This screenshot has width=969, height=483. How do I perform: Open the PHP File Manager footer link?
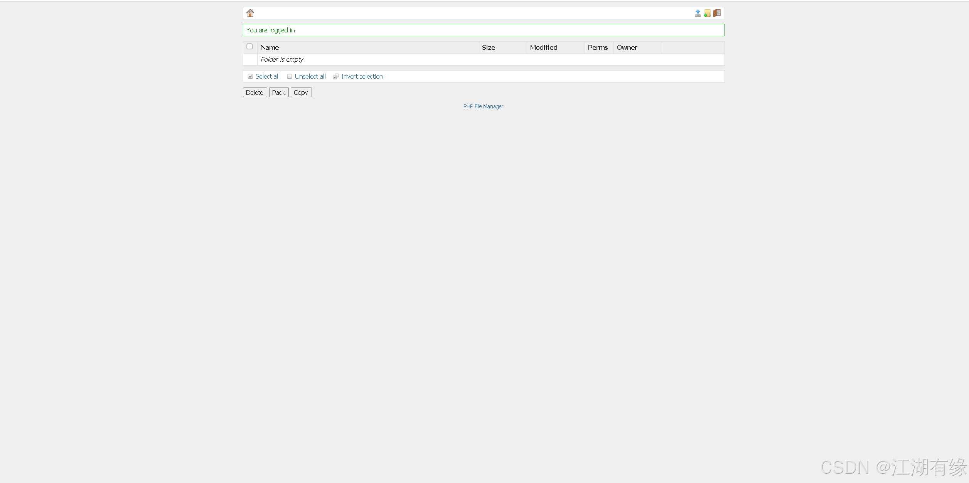pyautogui.click(x=483, y=106)
